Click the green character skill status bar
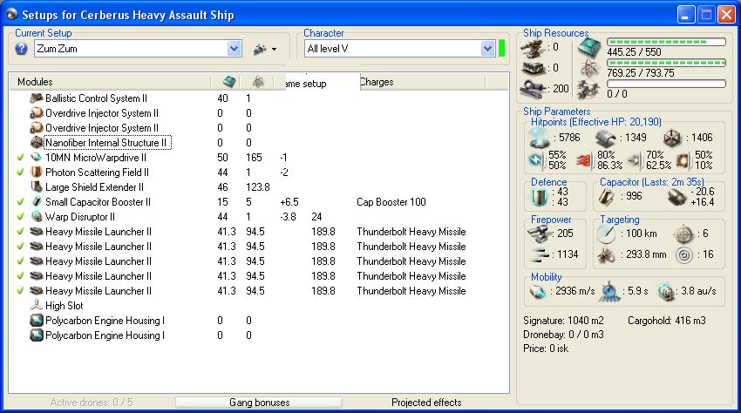Screen dimensions: 741x413 502,48
